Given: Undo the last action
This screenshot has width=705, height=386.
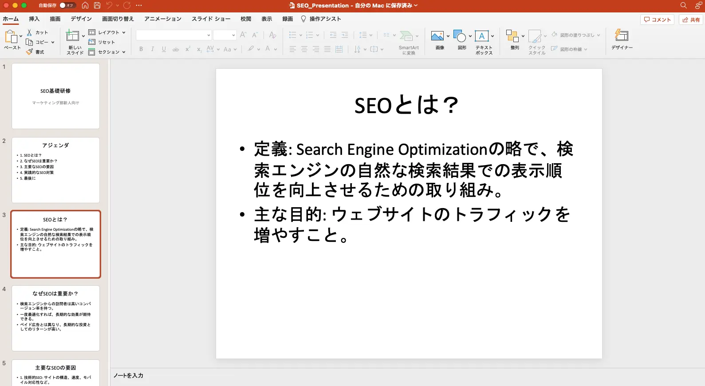Looking at the screenshot, I should [109, 5].
